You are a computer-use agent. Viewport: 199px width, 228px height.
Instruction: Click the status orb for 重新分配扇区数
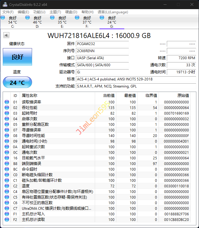[x=7, y=124]
